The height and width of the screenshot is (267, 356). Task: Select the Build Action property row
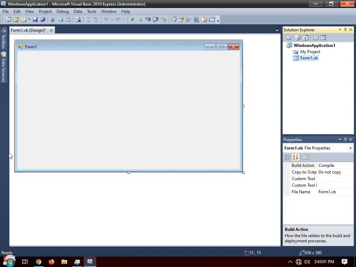pyautogui.click(x=318, y=165)
